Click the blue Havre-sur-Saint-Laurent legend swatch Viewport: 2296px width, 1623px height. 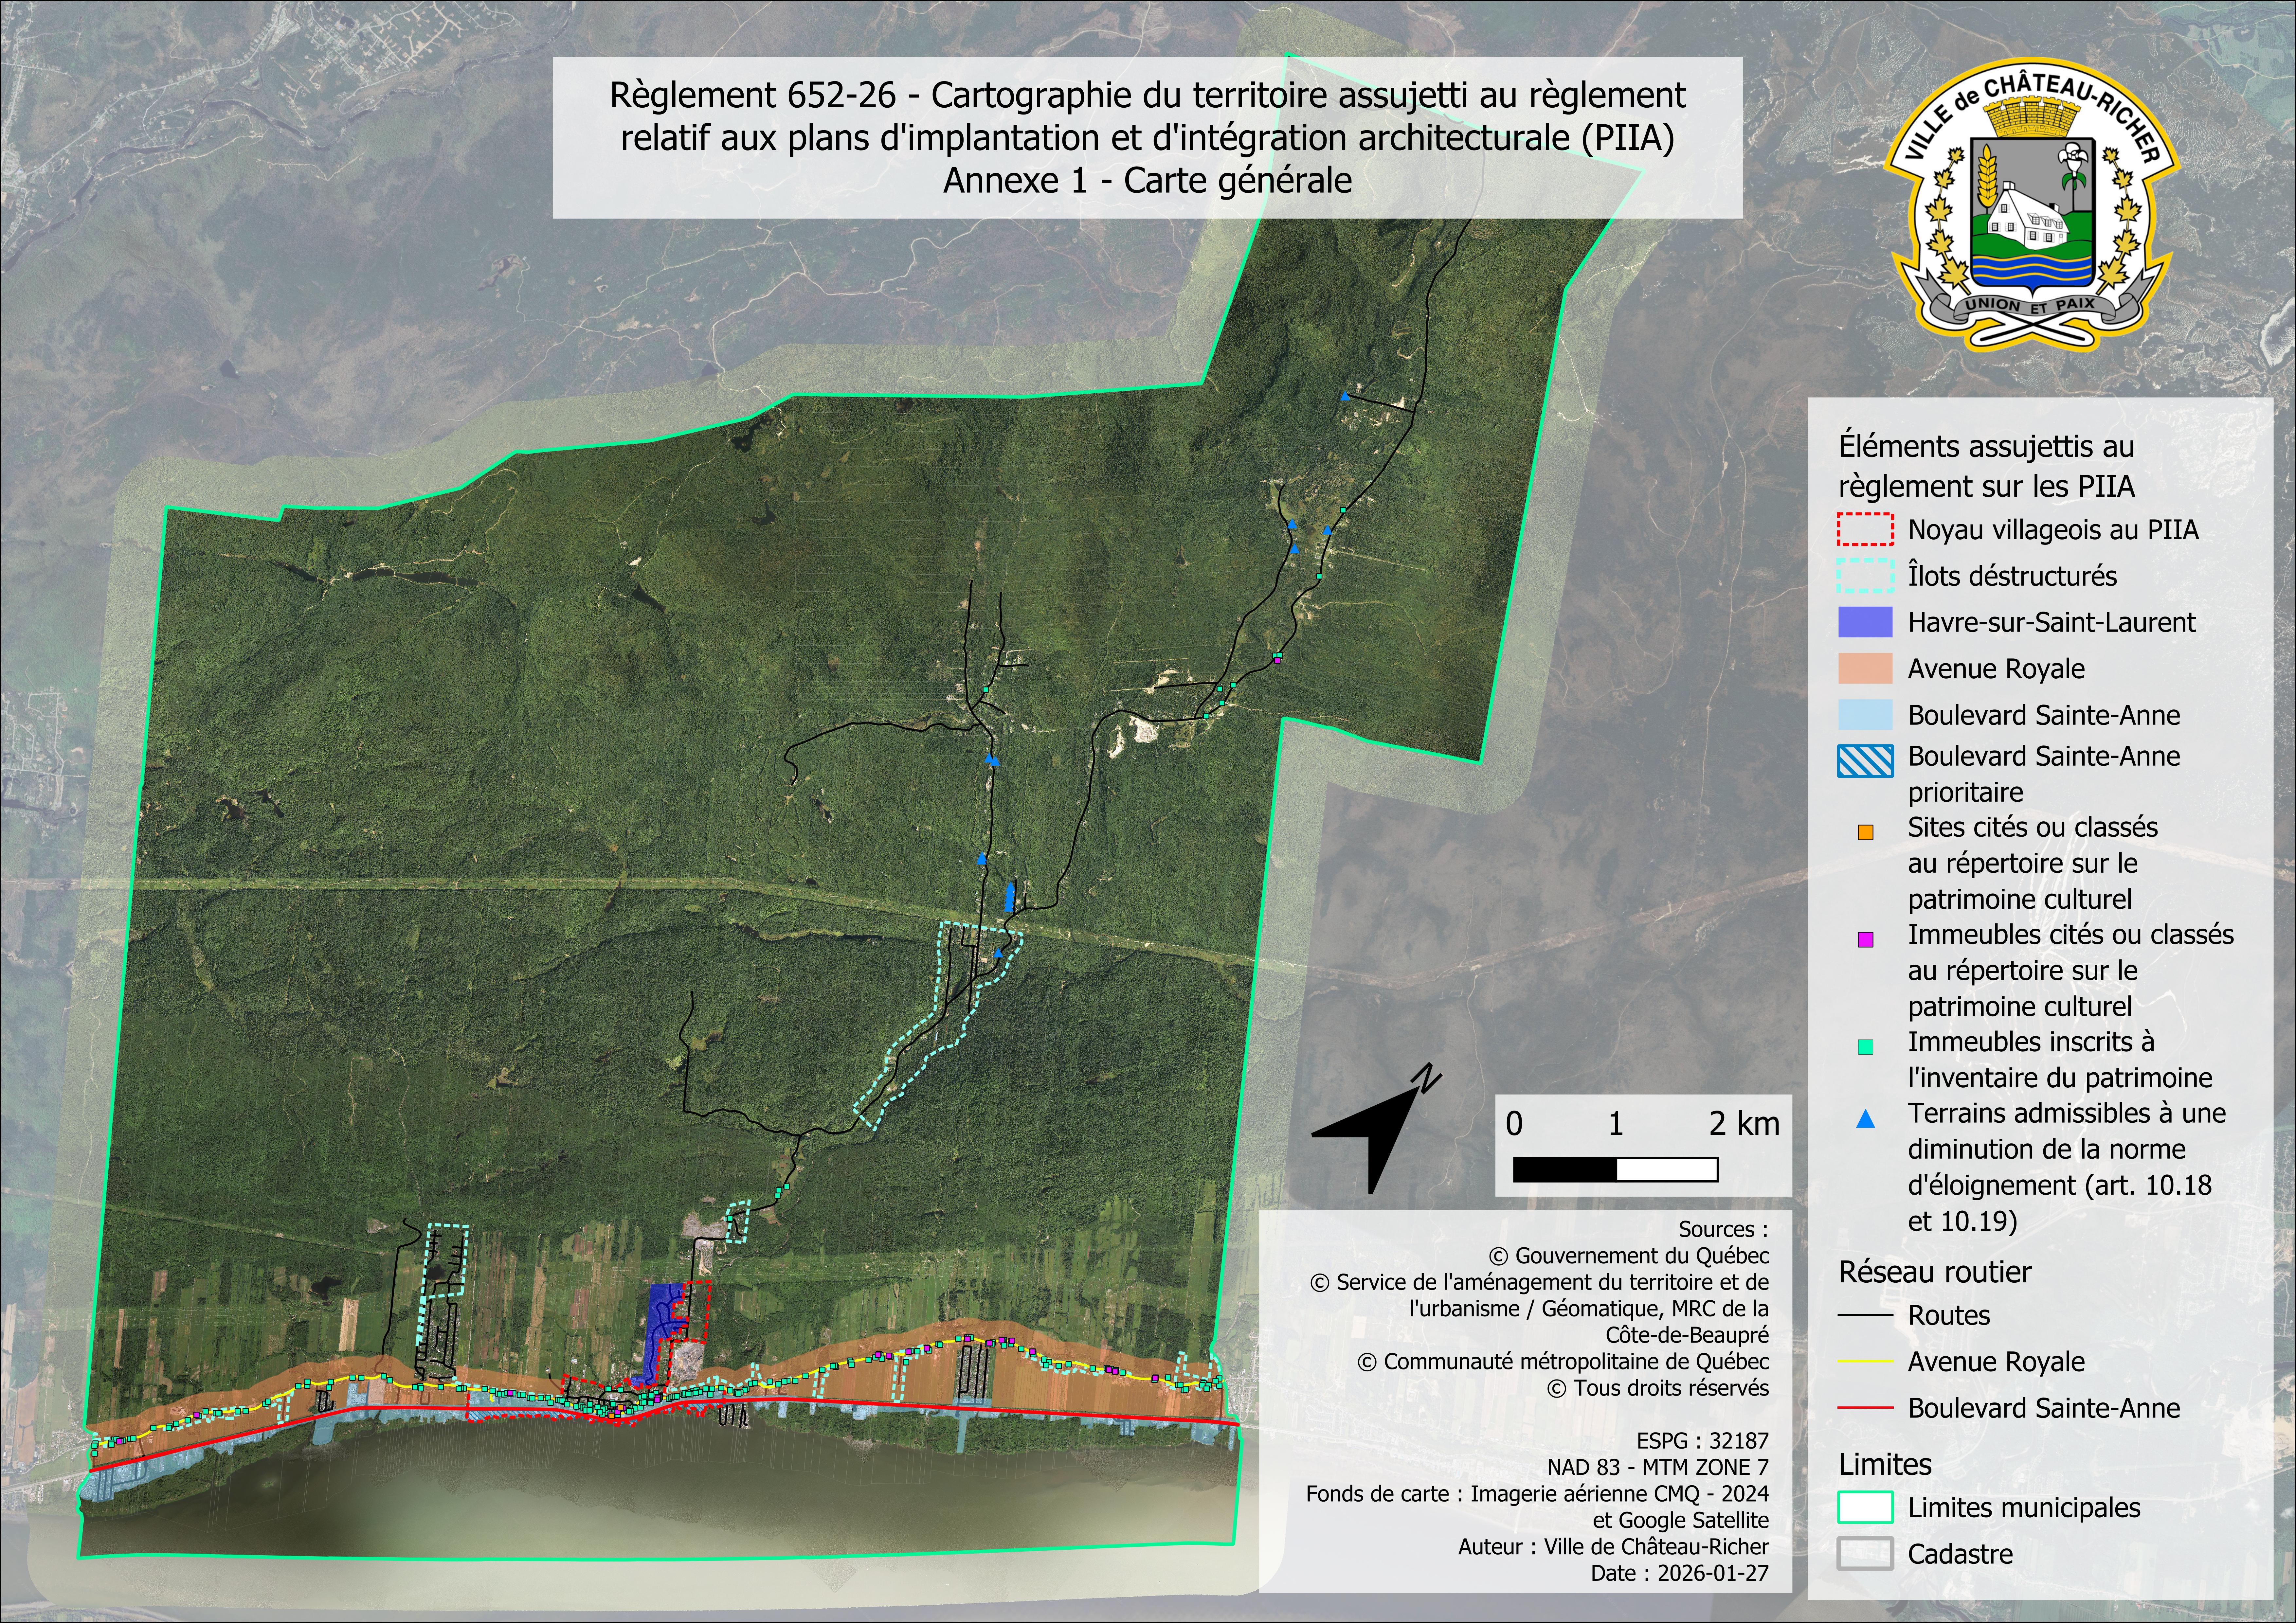[x=1865, y=622]
